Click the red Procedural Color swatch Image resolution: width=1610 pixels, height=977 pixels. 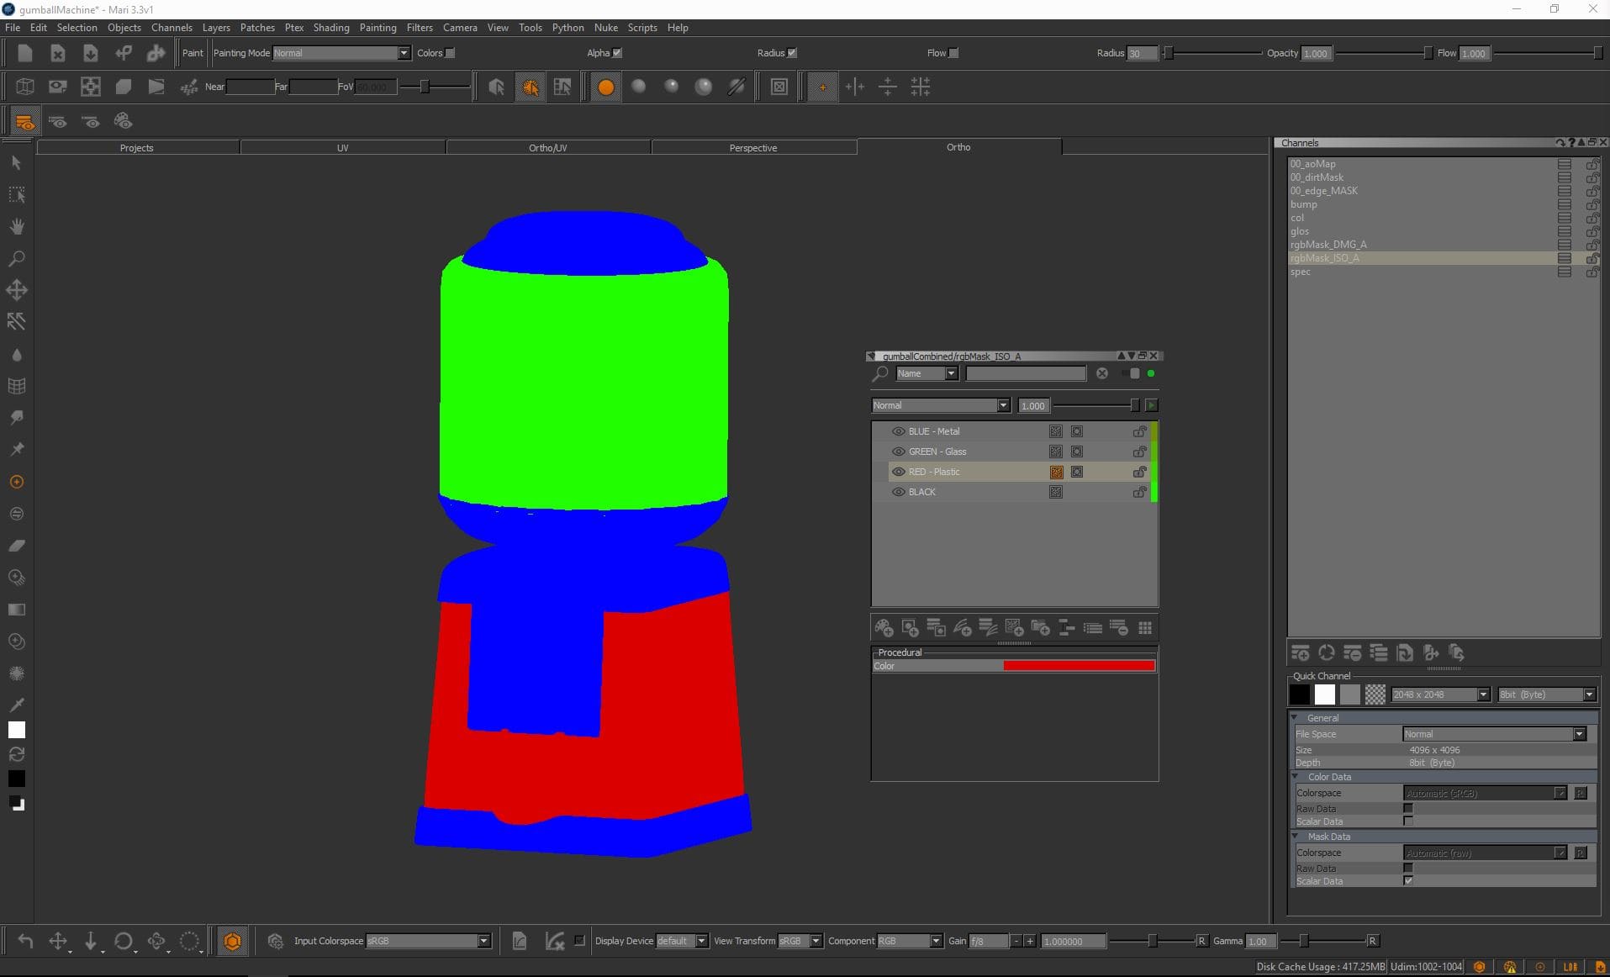point(1079,666)
